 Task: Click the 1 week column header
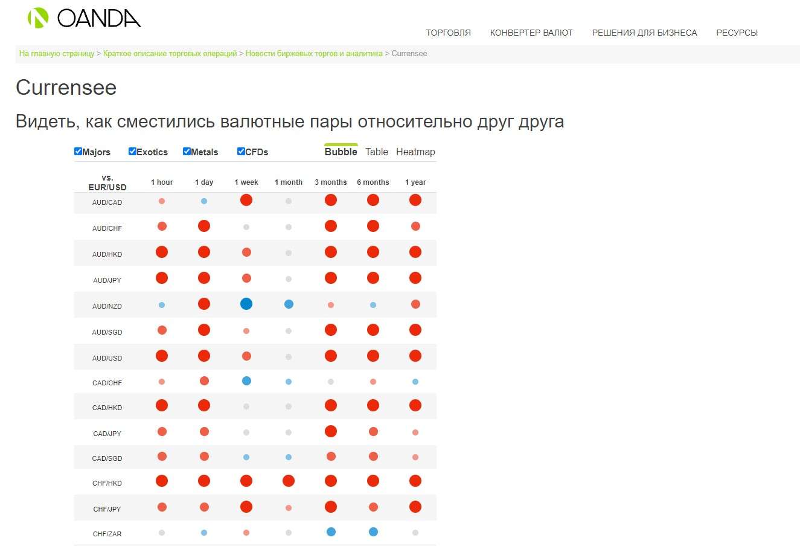point(246,182)
